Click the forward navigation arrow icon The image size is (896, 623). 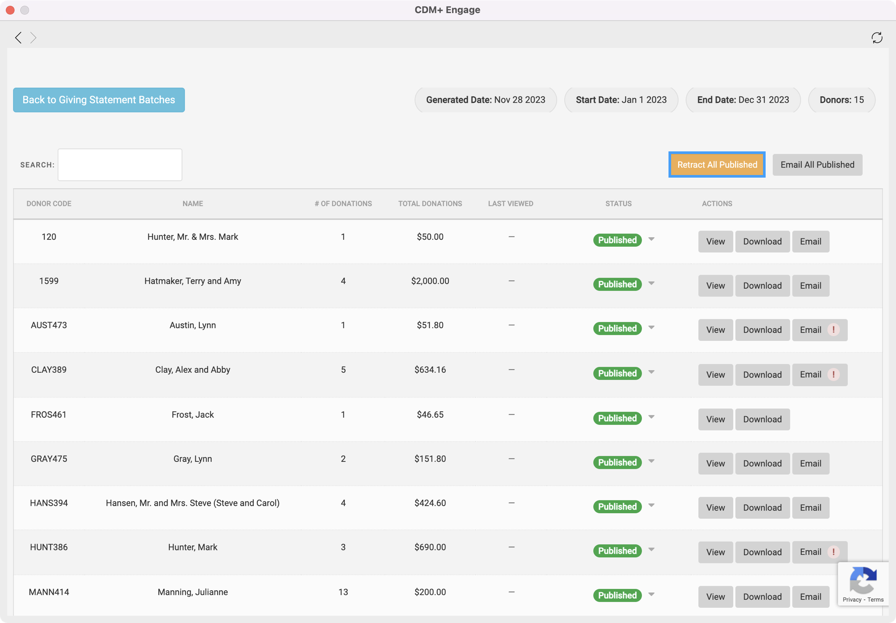tap(33, 38)
